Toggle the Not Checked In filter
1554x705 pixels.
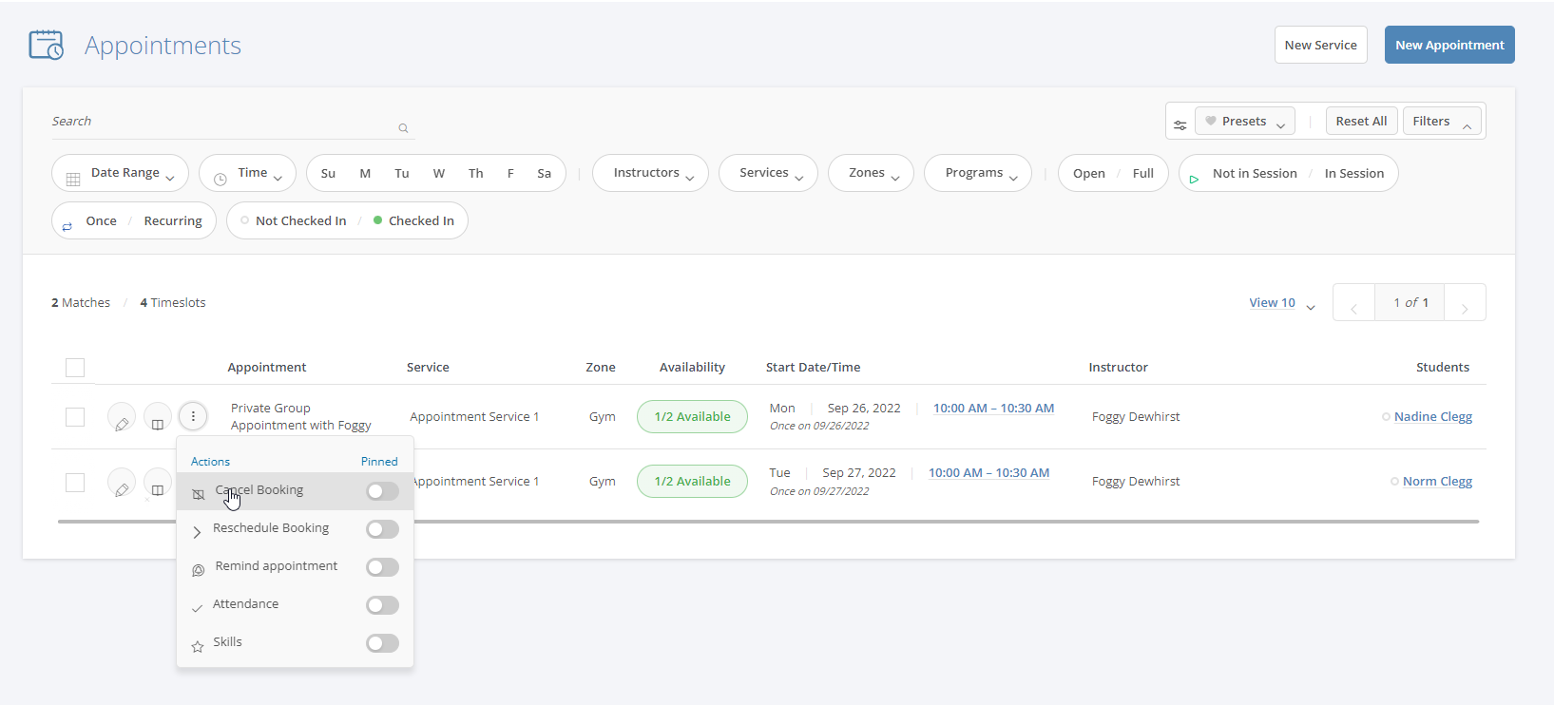[x=294, y=220]
